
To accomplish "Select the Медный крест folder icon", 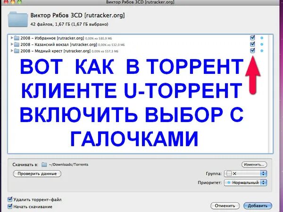I will (17, 51).
